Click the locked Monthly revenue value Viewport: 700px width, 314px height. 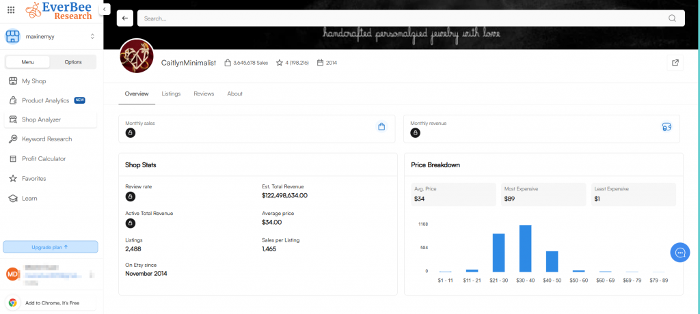point(415,133)
